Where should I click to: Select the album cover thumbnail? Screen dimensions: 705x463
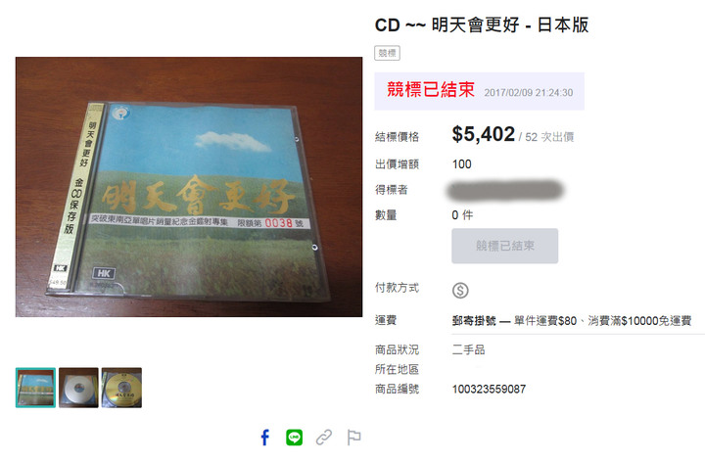point(35,388)
